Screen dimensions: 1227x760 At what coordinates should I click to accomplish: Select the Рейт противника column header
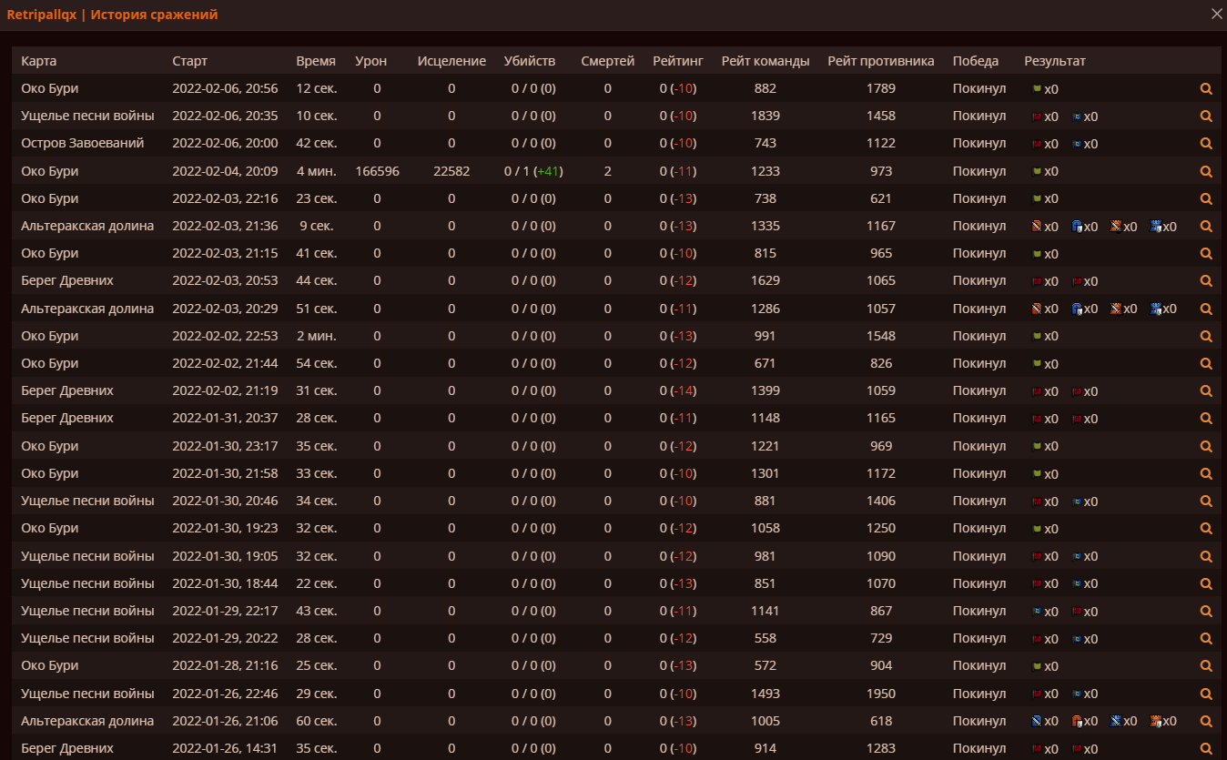coord(880,61)
